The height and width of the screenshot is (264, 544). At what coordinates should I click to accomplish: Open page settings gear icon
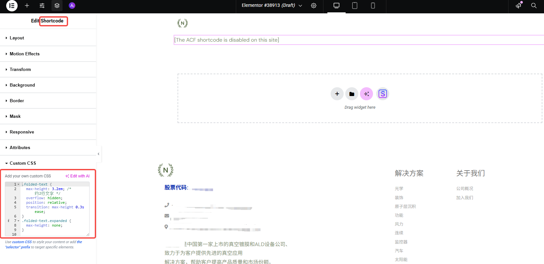coord(314,6)
